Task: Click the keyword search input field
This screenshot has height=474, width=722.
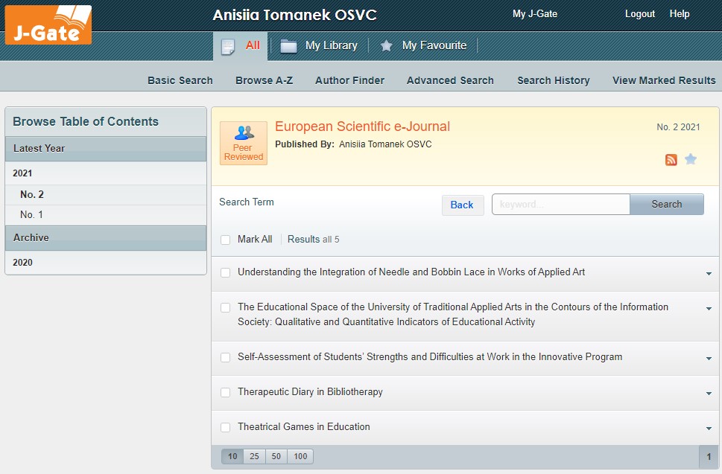Action: (x=560, y=205)
